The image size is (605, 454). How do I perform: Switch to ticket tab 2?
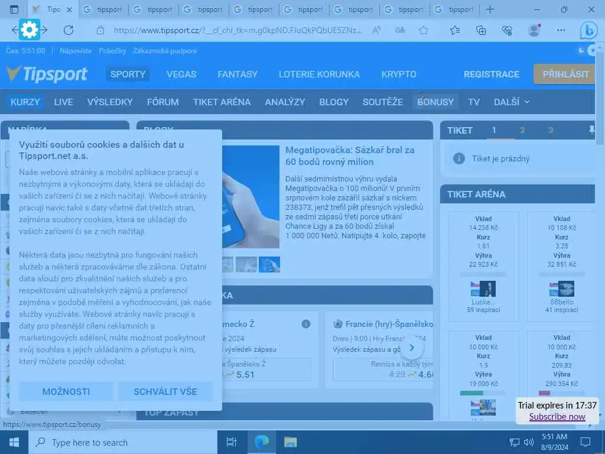coord(522,130)
